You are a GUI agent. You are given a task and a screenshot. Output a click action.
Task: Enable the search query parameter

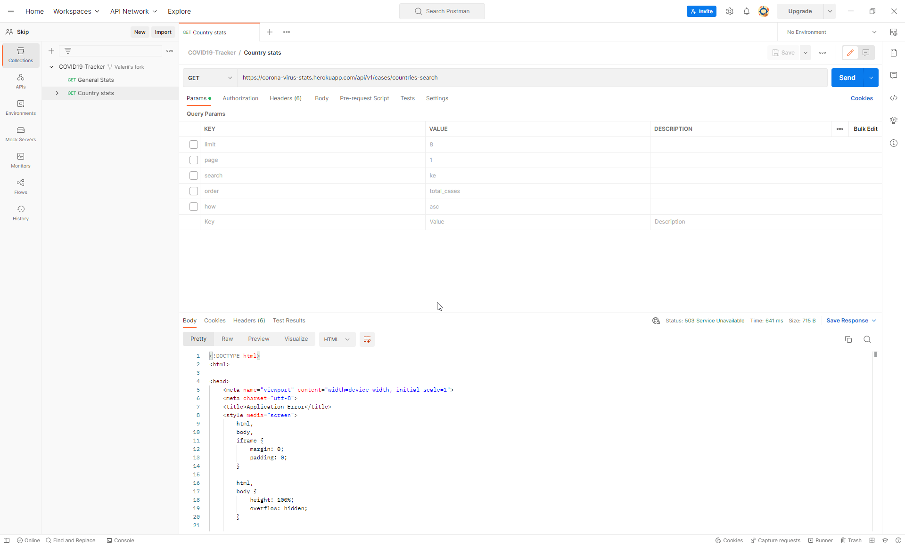point(193,176)
